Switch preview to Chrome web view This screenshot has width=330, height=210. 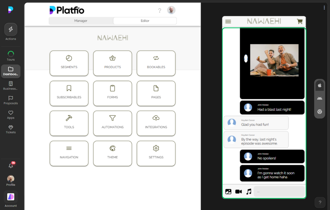tap(320, 112)
